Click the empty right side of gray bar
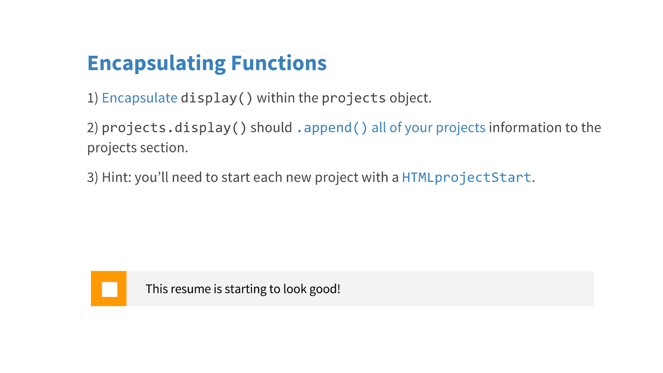The image size is (663, 373). [483, 289]
